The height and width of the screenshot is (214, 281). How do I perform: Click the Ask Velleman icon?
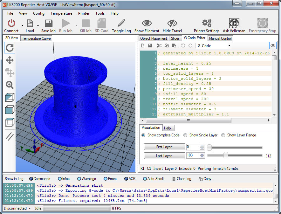pyautogui.click(x=234, y=23)
